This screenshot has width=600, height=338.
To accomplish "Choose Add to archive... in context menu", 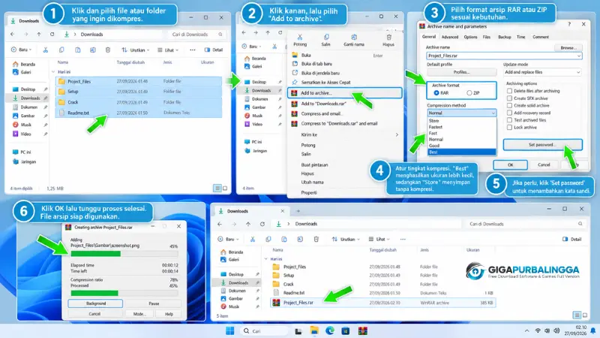I will tap(344, 93).
